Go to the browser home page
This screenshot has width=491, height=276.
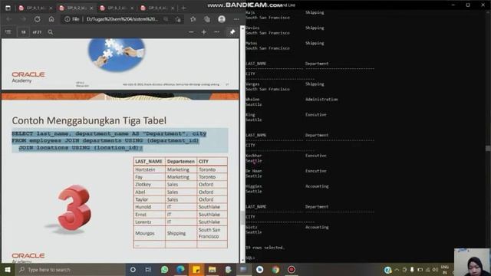tap(51, 19)
